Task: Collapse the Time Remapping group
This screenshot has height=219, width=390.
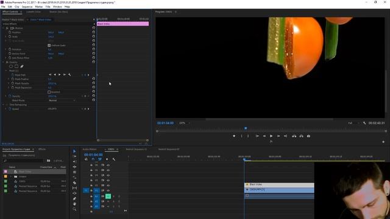Action: pos(3,105)
